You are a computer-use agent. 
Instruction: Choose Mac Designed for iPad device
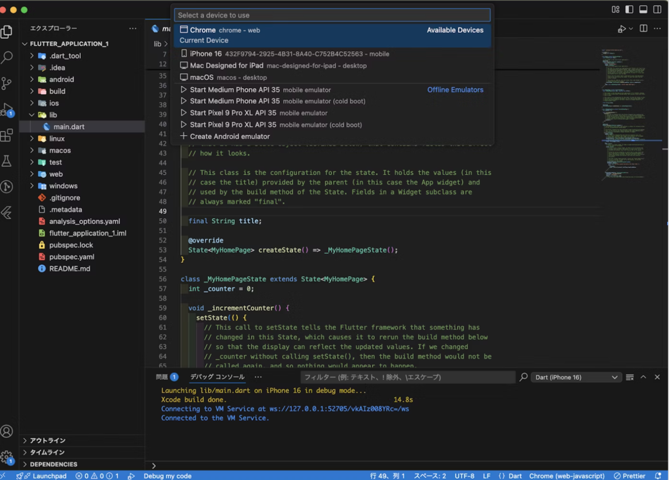click(332, 66)
